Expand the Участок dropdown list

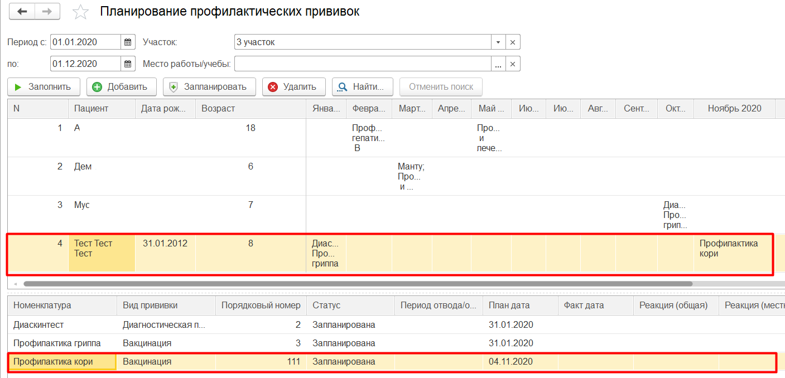(x=498, y=42)
